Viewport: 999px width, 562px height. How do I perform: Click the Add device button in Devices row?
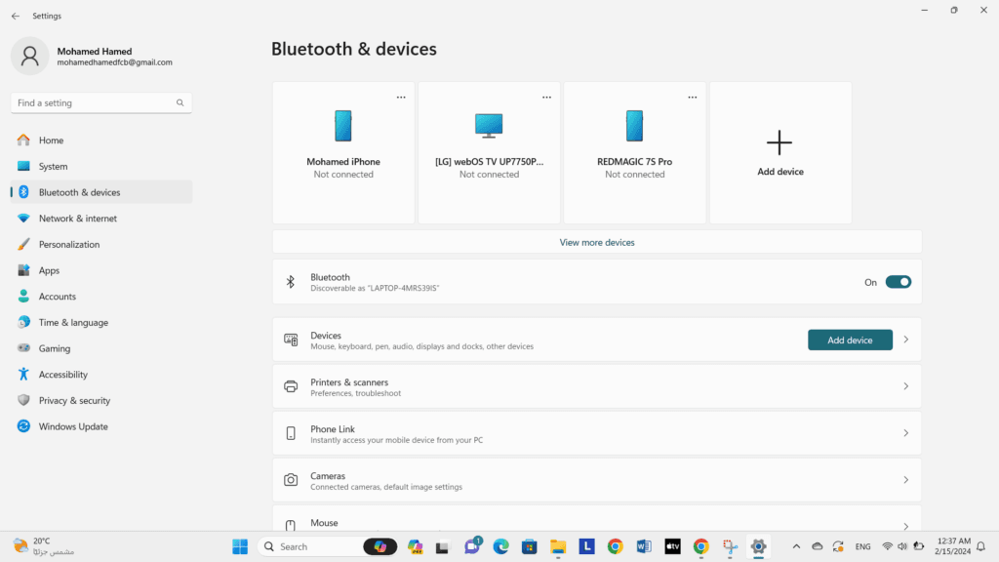tap(850, 340)
